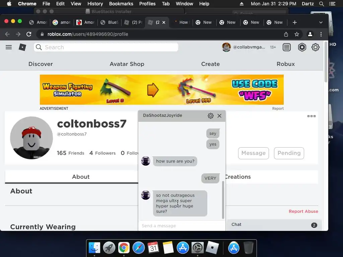Image resolution: width=343 pixels, height=257 pixels.
Task: Open Control Center list icon in menu bar
Action: [x=332, y=4]
